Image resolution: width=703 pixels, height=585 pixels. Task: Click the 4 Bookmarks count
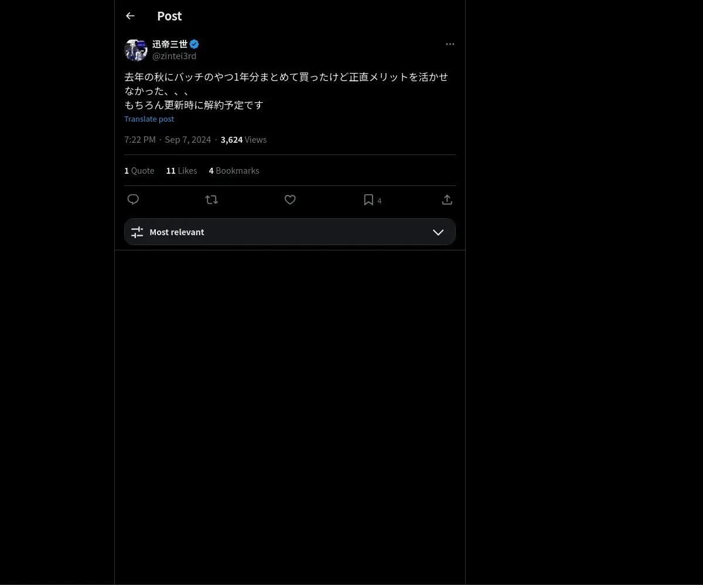(234, 171)
